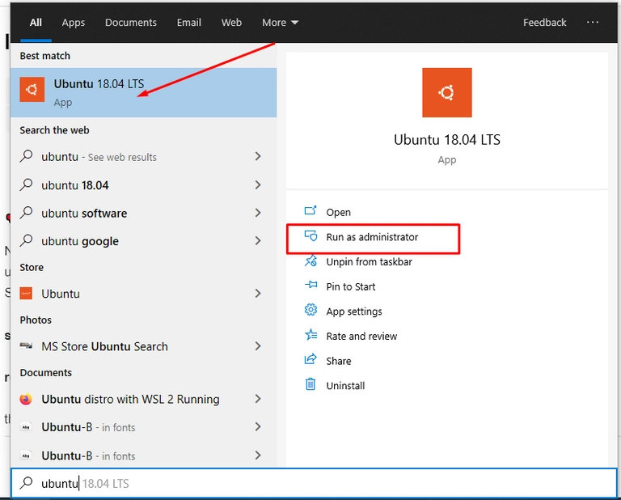
Task: Expand the first Ubuntu-B fonts chevron
Action: 258,427
